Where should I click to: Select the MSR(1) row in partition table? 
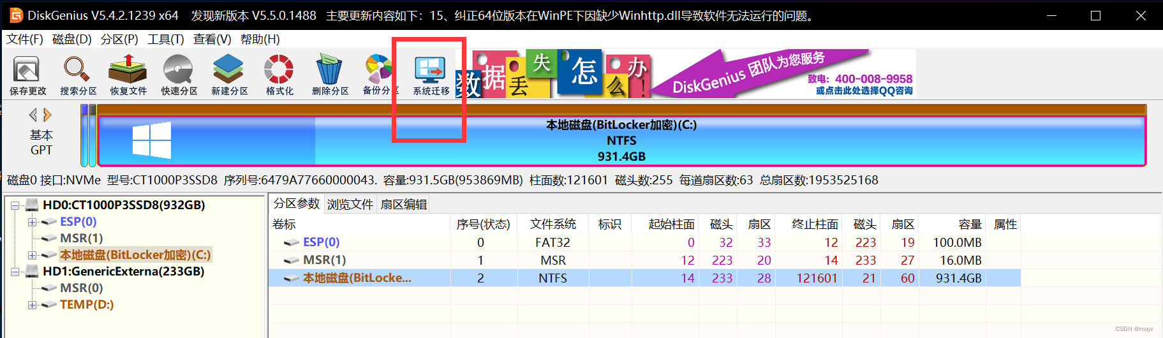[644, 260]
